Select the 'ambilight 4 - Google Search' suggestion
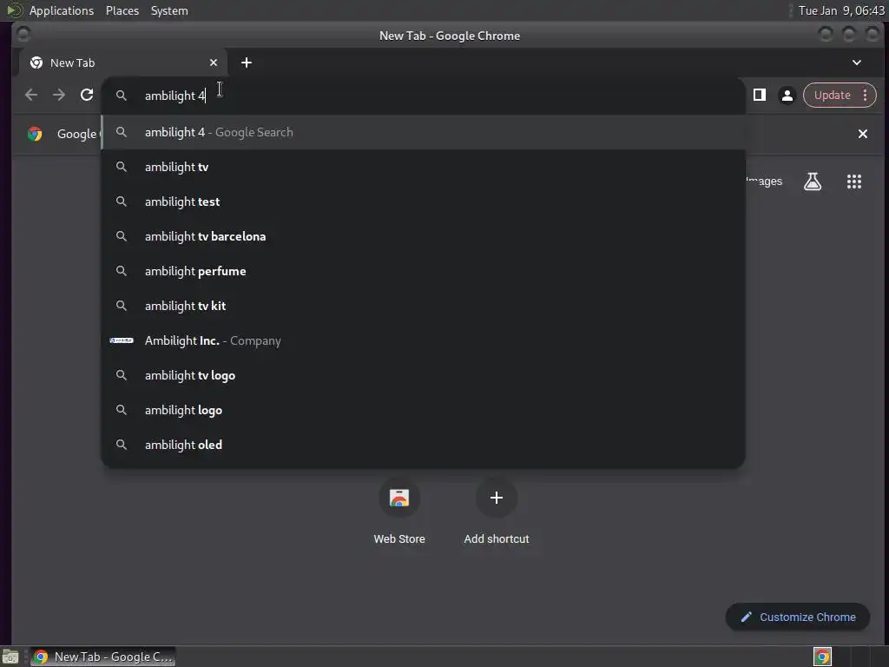 pyautogui.click(x=423, y=132)
